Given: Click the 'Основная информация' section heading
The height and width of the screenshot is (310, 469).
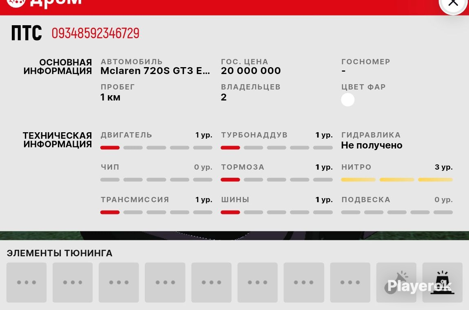Looking at the screenshot, I should [58, 67].
